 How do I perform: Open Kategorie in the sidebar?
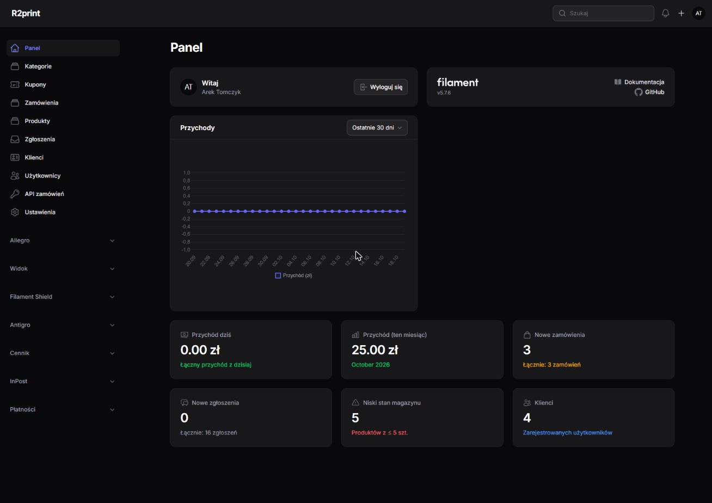[63, 66]
